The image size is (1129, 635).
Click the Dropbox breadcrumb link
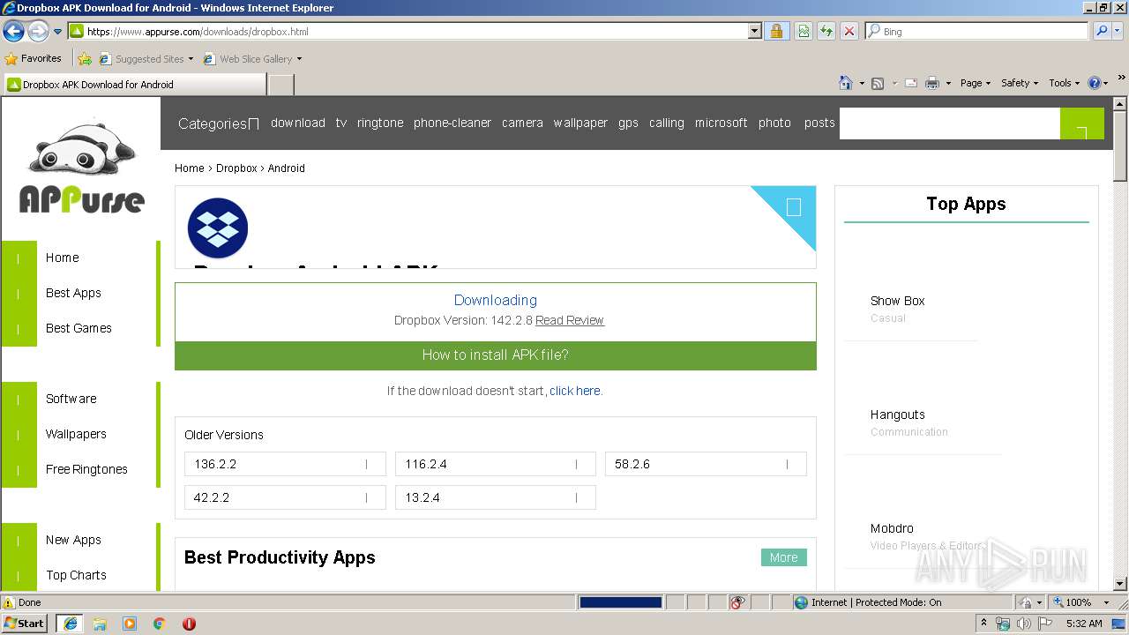[x=236, y=168]
